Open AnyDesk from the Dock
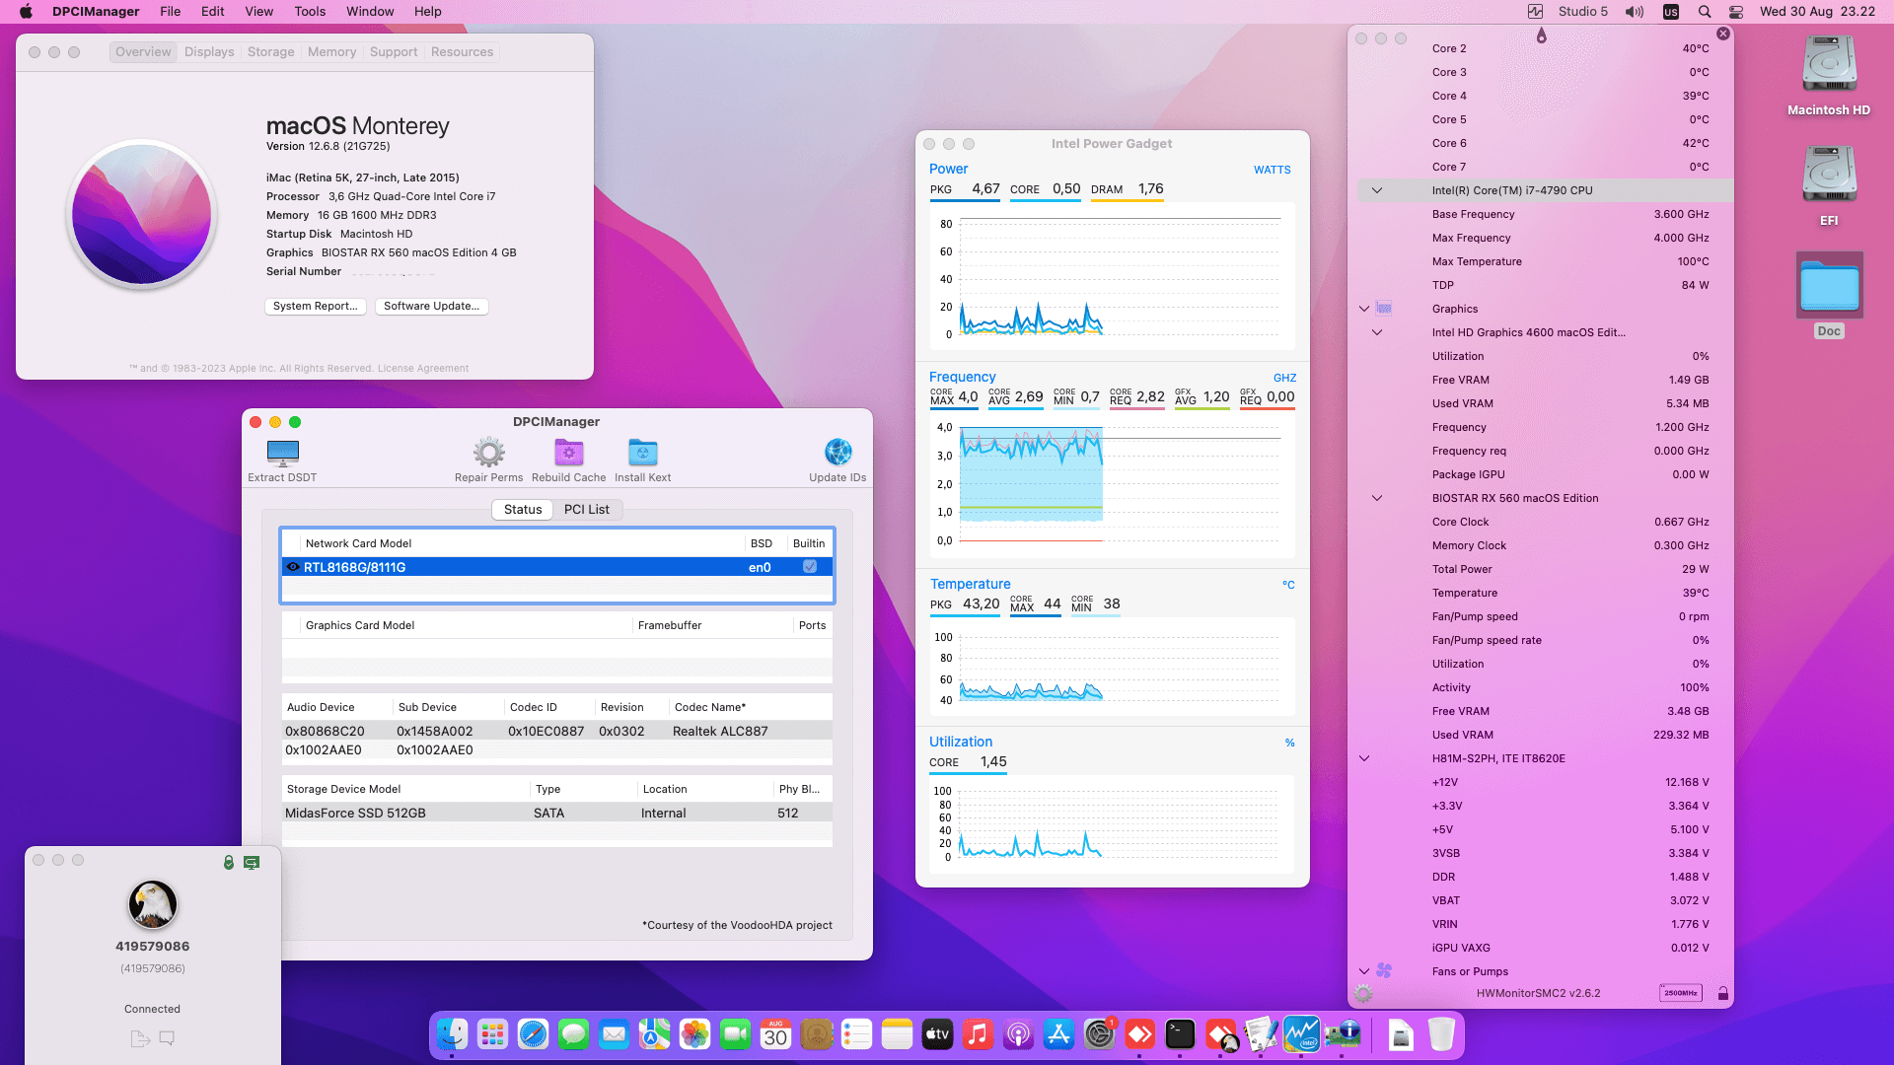 (x=1139, y=1034)
